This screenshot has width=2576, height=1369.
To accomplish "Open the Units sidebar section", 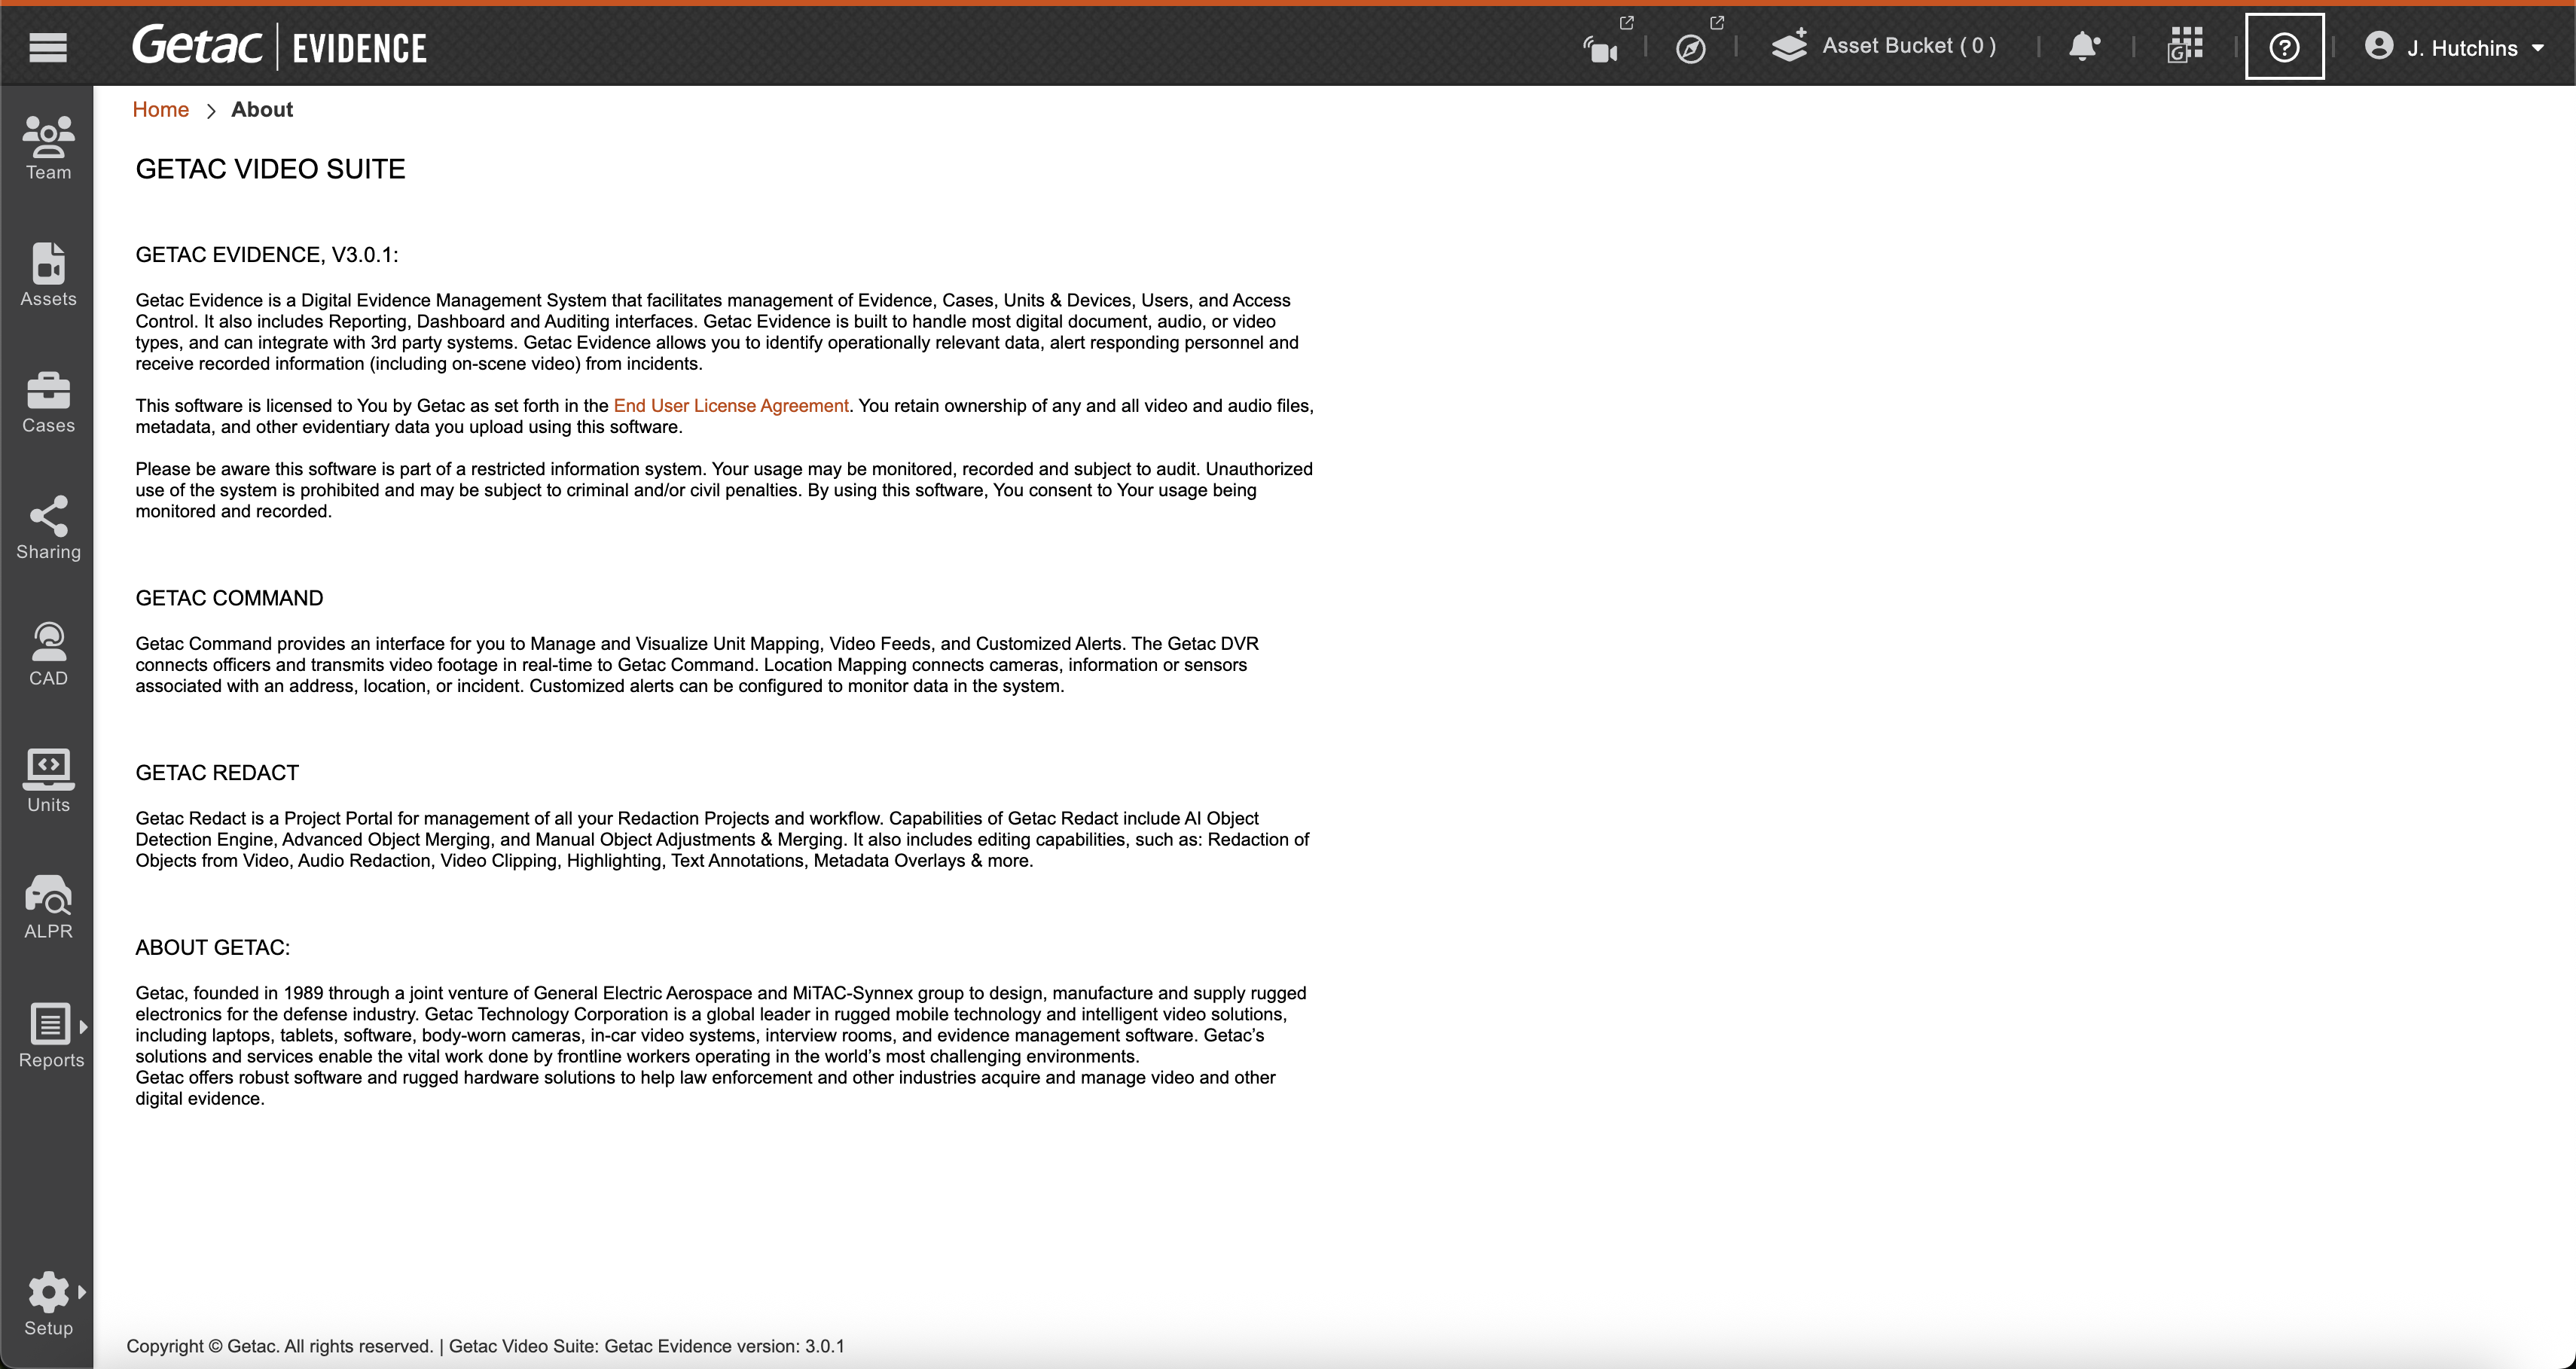I will click(x=48, y=781).
